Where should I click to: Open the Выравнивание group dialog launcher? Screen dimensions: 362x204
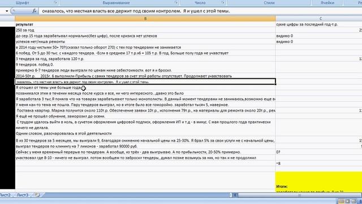click(176, 2)
